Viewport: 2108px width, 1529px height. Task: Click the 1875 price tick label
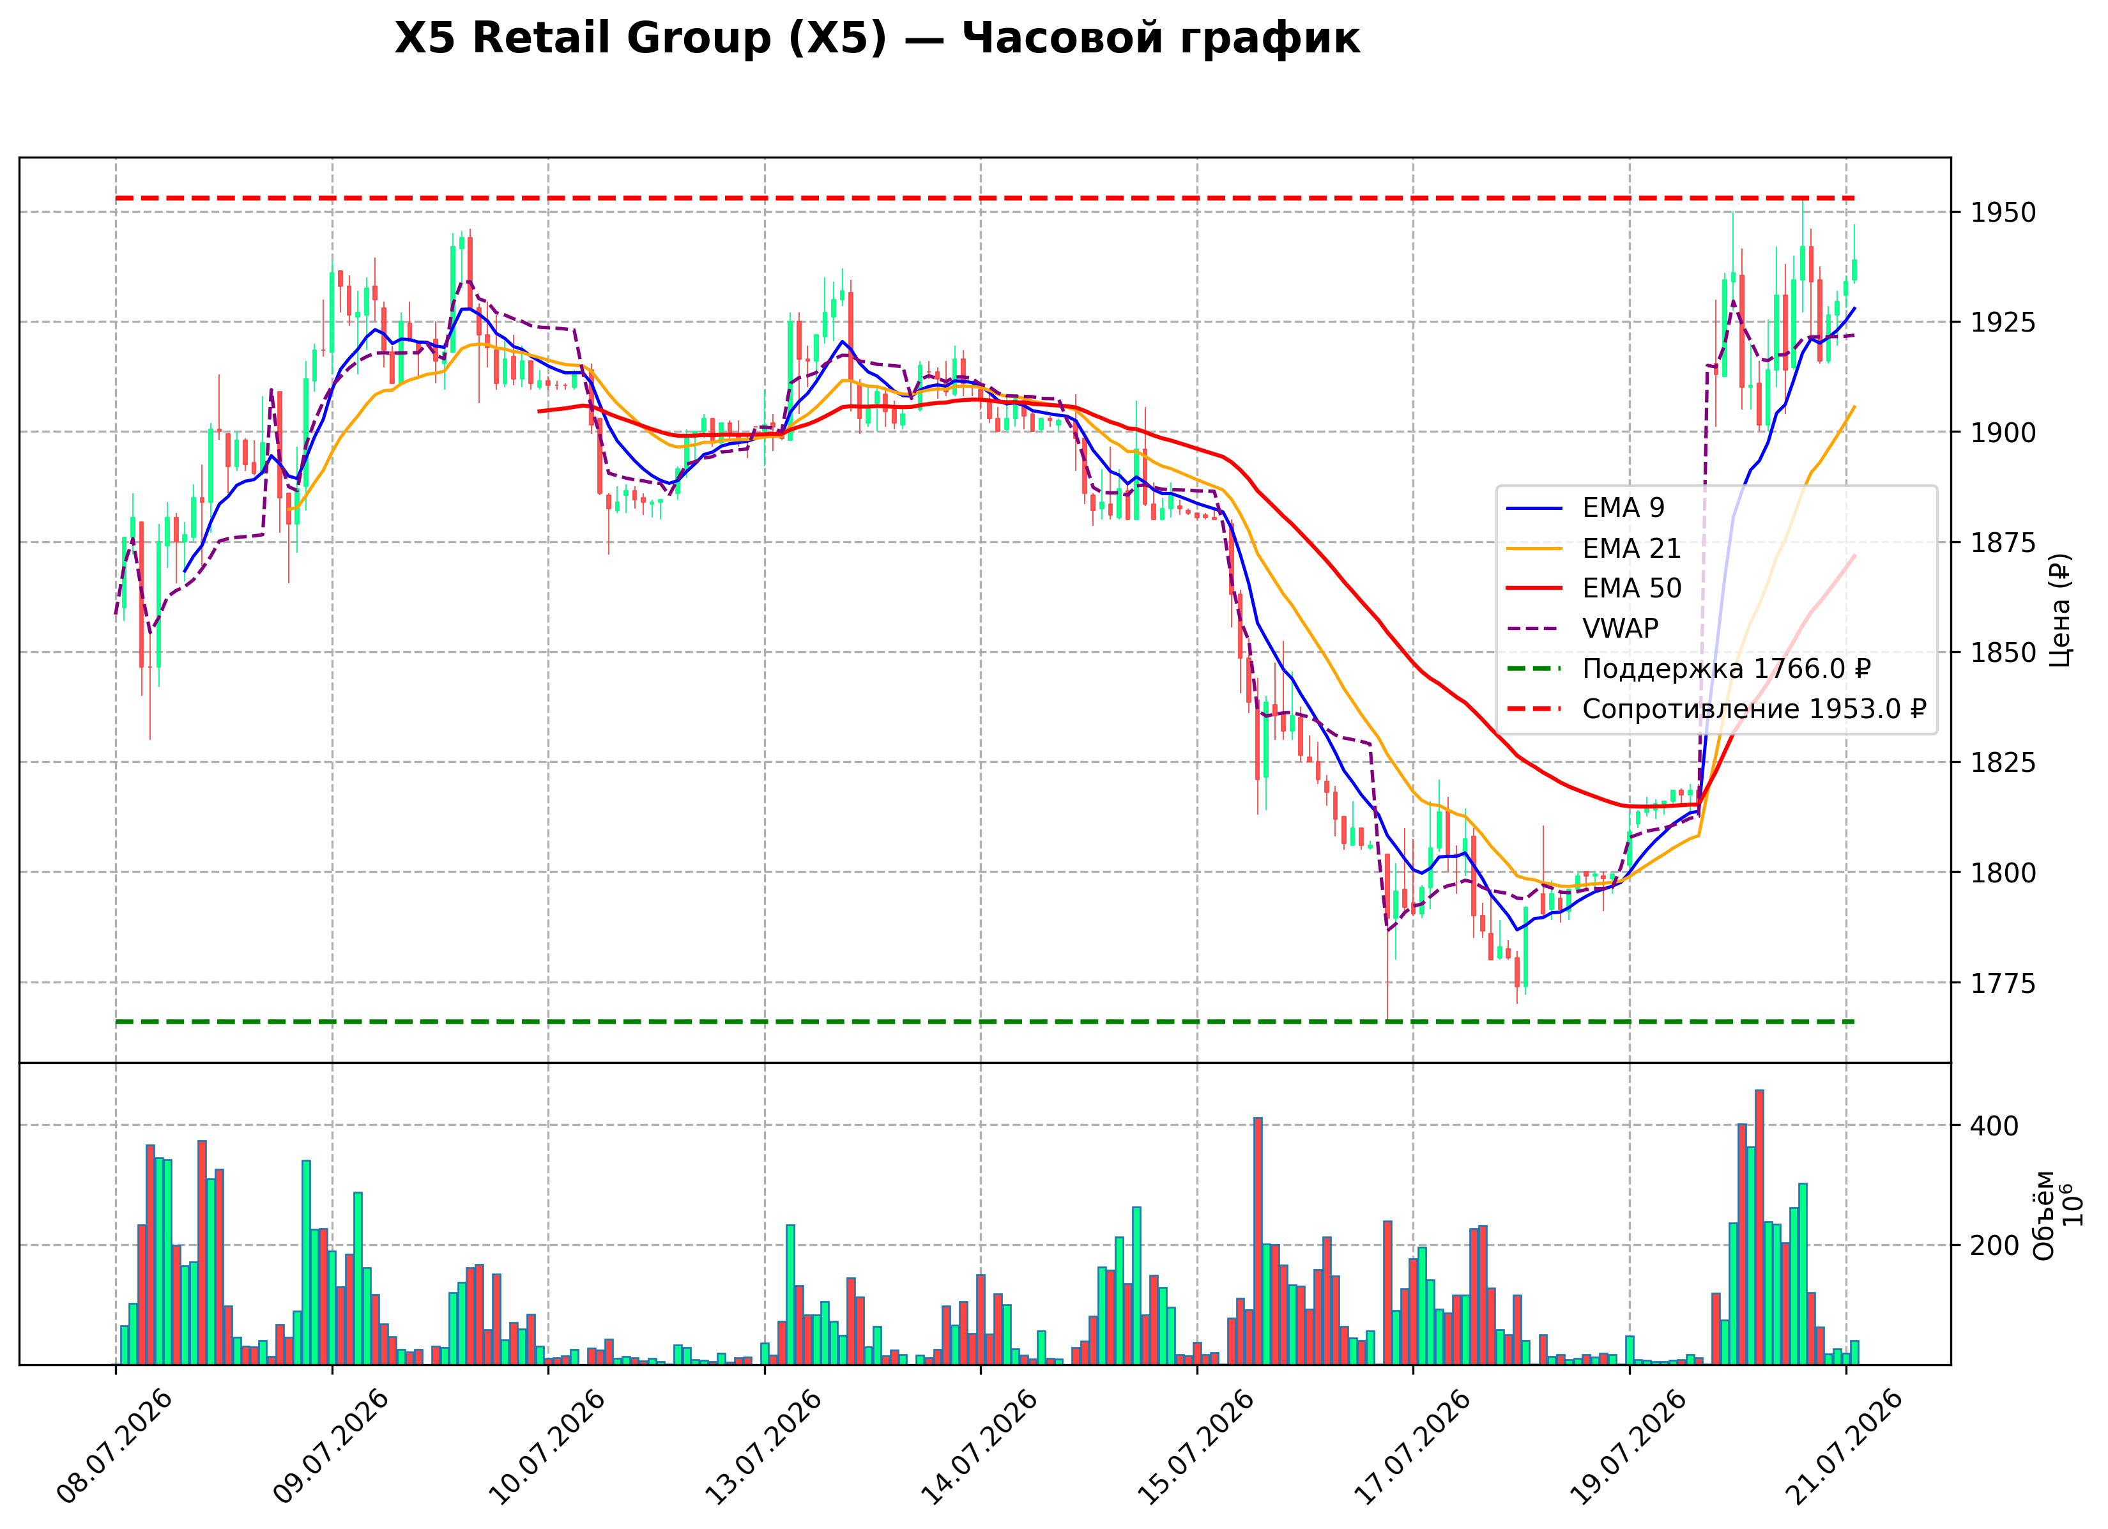[x=2004, y=543]
